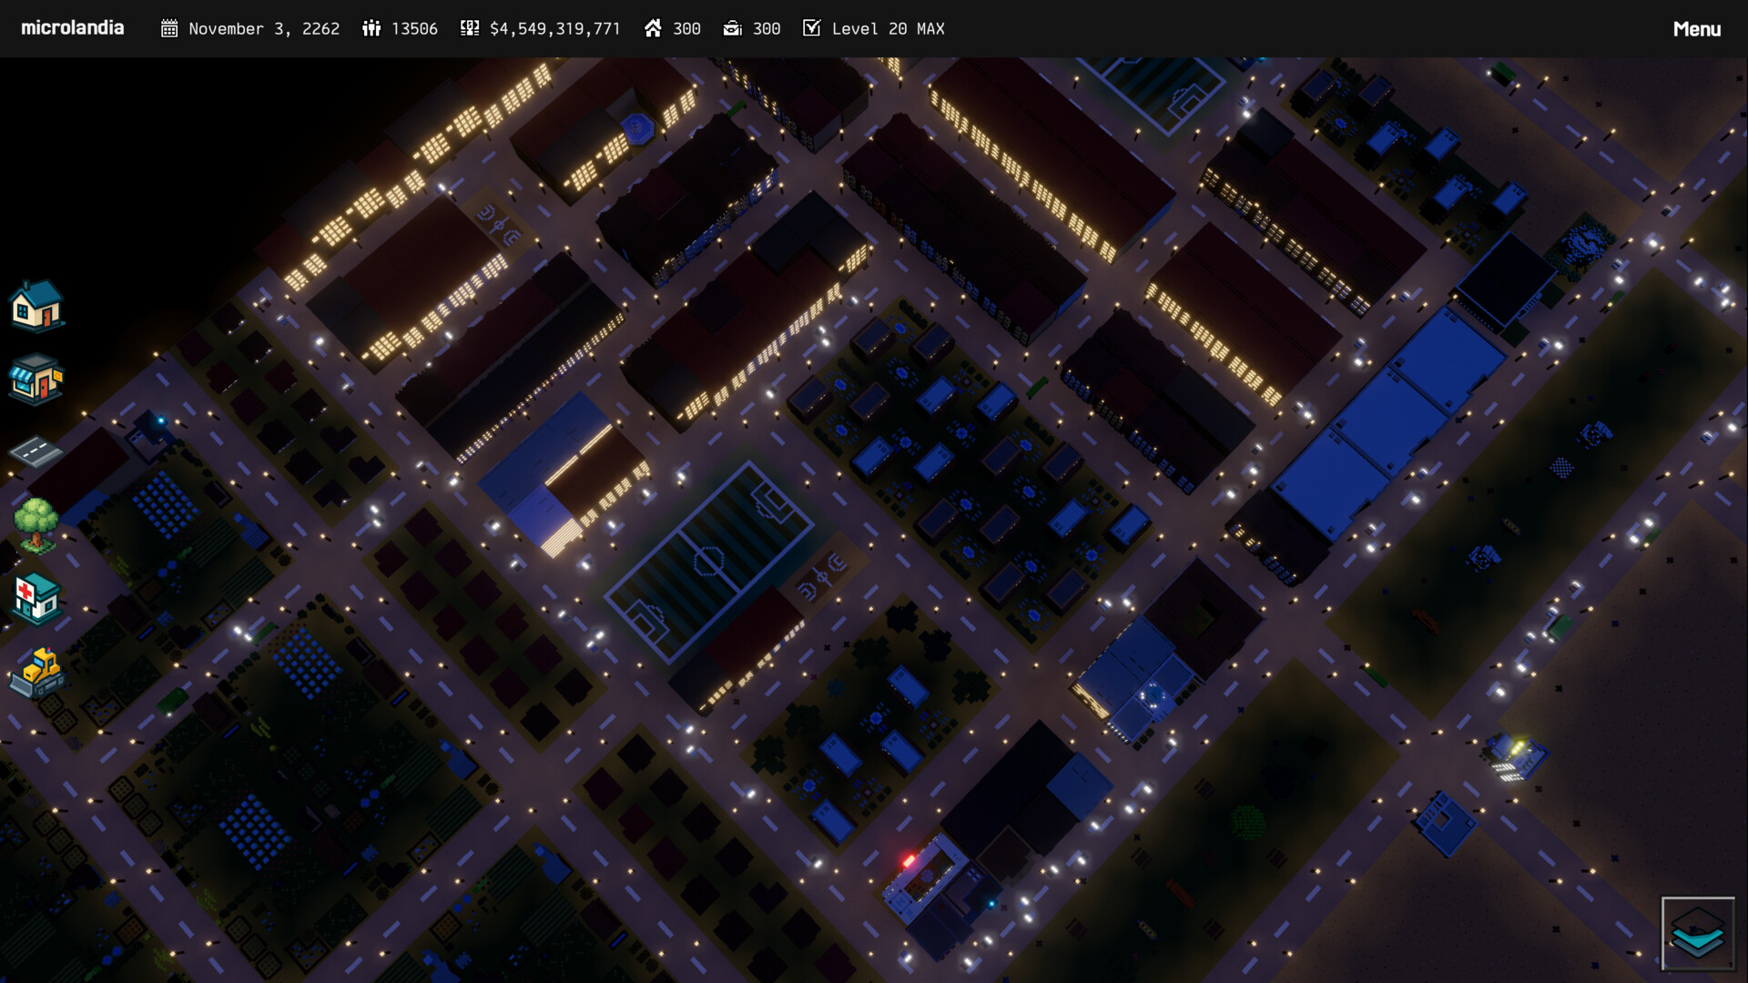The height and width of the screenshot is (983, 1748).
Task: Open the Menu
Action: point(1697,28)
